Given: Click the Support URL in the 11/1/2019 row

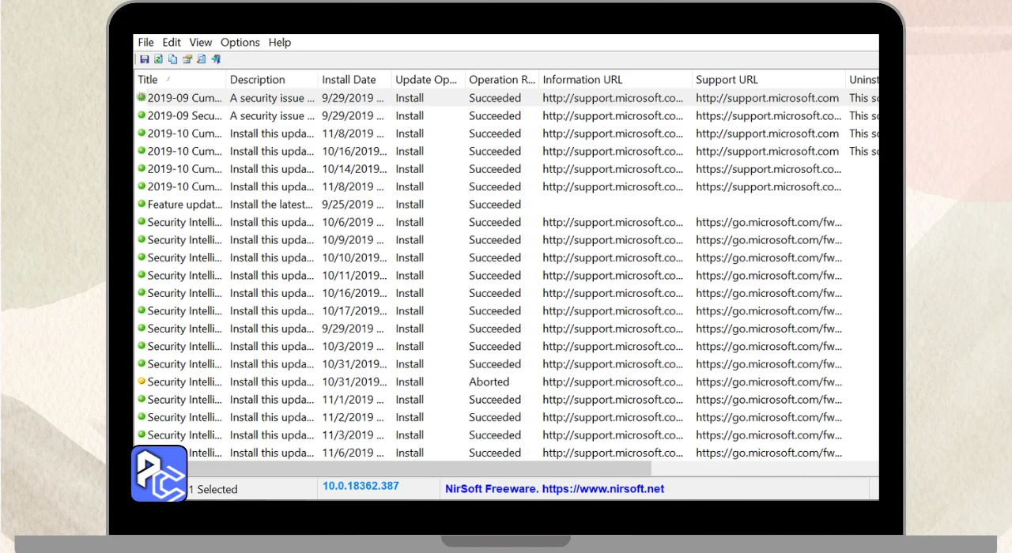Looking at the screenshot, I should 768,400.
